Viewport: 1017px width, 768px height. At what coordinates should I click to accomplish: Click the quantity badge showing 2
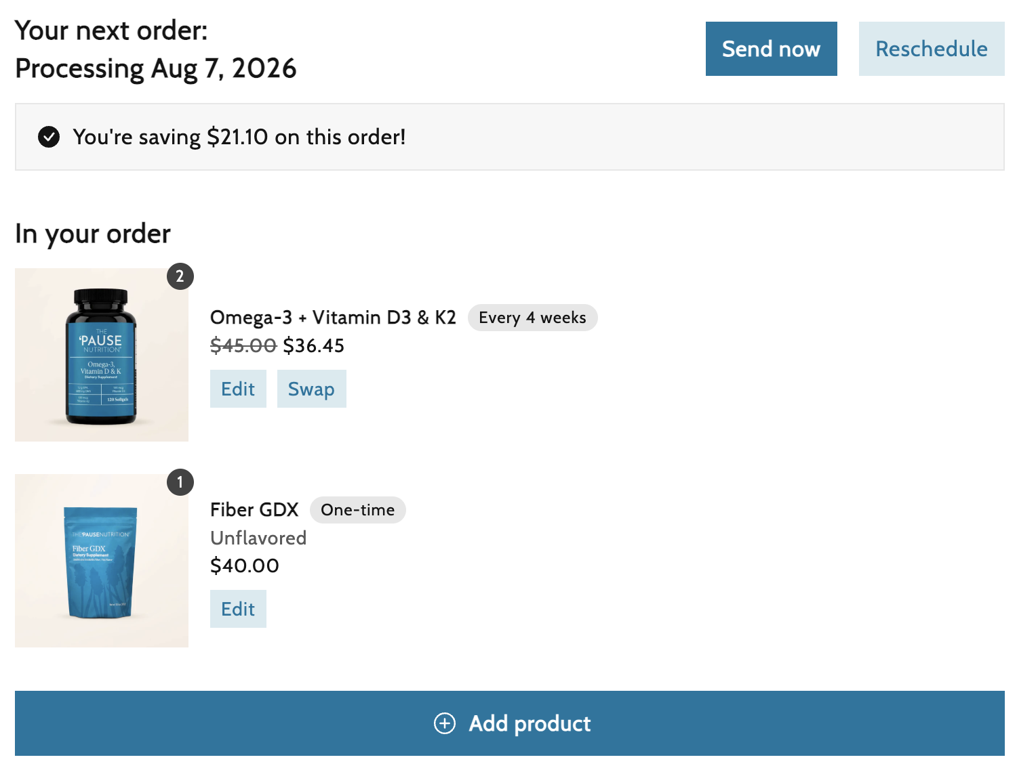click(x=180, y=276)
